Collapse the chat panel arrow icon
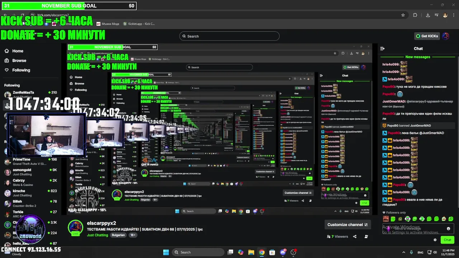 click(382, 48)
